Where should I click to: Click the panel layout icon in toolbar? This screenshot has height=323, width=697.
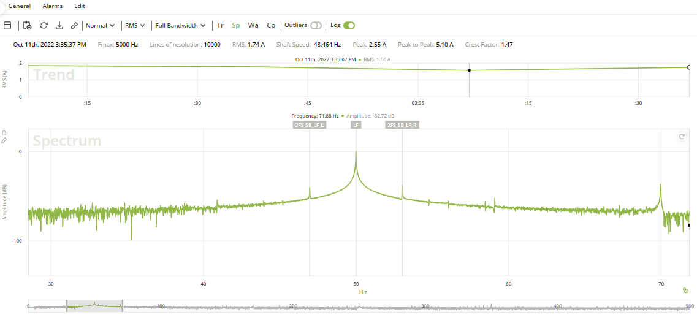[7, 26]
